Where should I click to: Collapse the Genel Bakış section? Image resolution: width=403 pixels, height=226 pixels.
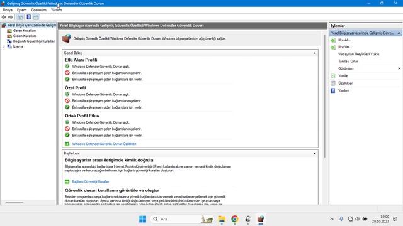[314, 53]
